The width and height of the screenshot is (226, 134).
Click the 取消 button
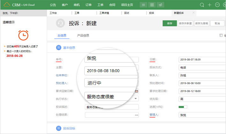[217, 23]
